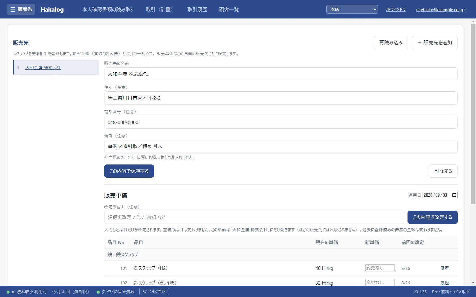Click この内容で改定する button
The height and width of the screenshot is (297, 476).
433,217
